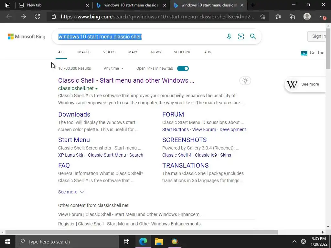Select the MAPS search tab

(133, 52)
